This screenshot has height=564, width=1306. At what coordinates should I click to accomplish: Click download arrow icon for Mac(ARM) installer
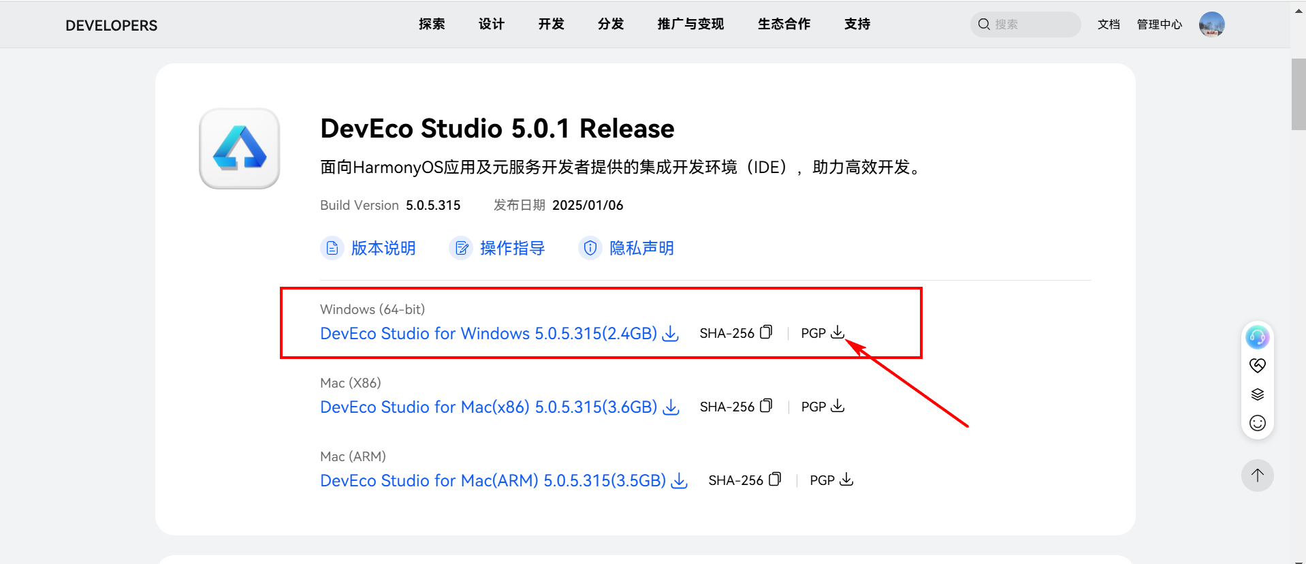pos(680,480)
